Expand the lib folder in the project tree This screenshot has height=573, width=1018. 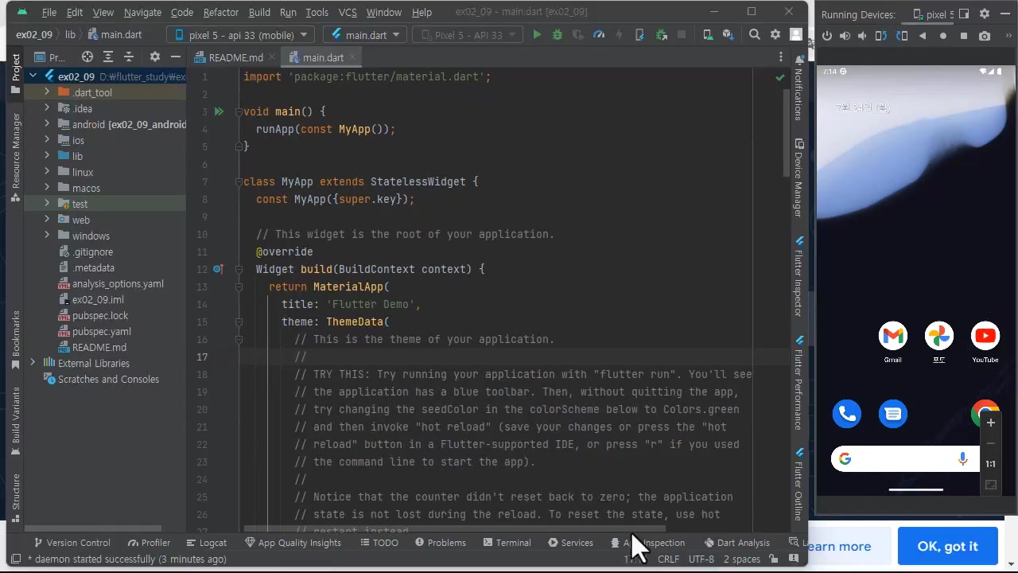pyautogui.click(x=47, y=156)
